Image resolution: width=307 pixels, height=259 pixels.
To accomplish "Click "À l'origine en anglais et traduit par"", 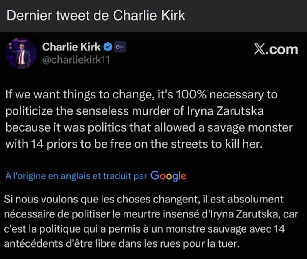I will tap(76, 176).
